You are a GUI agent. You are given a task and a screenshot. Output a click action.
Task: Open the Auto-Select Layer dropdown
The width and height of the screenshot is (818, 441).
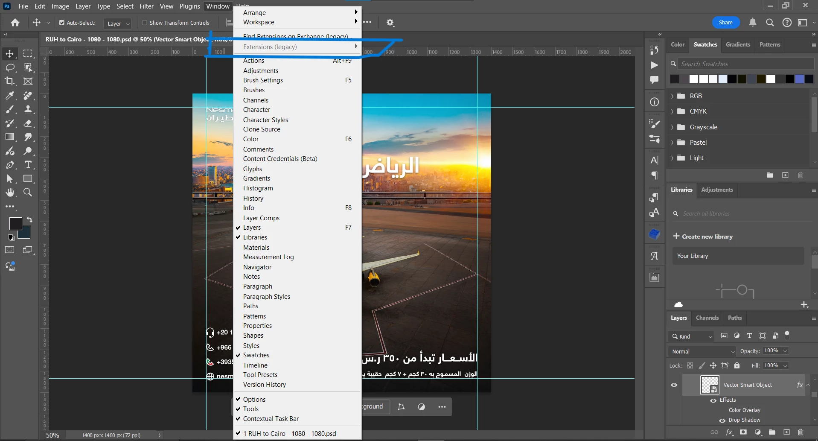tap(118, 23)
